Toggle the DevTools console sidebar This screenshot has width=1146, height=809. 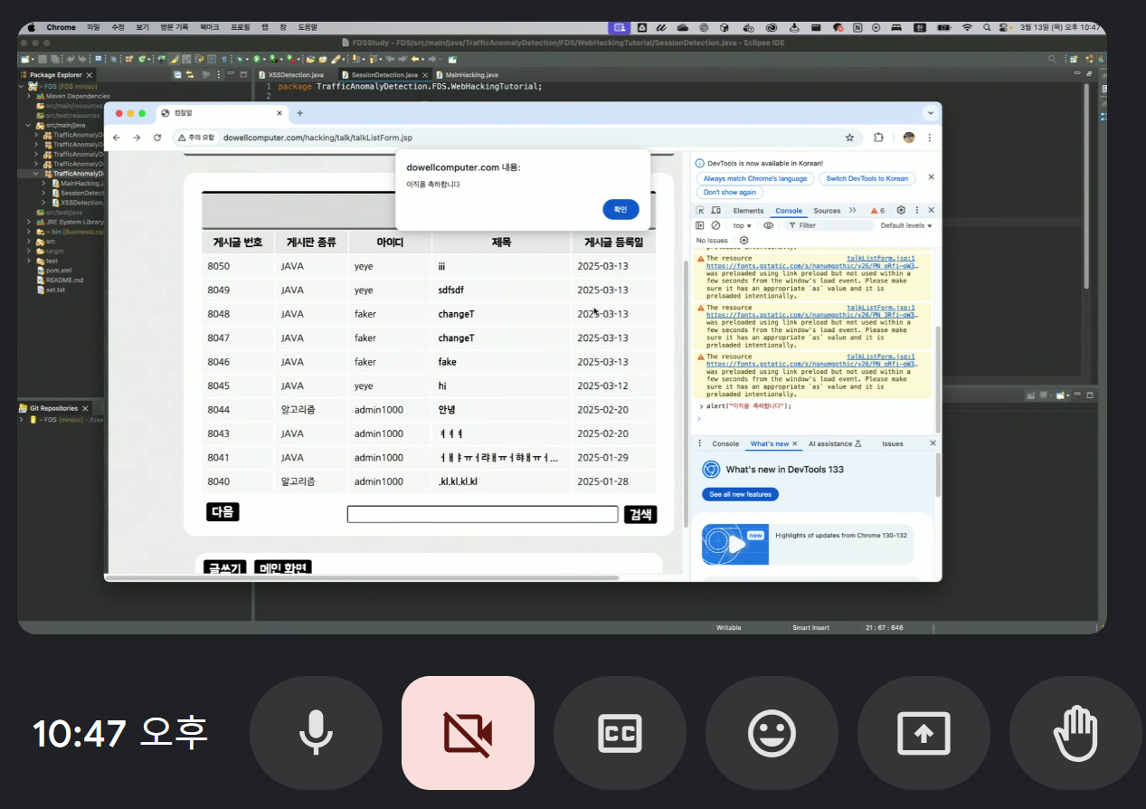pyautogui.click(x=700, y=225)
